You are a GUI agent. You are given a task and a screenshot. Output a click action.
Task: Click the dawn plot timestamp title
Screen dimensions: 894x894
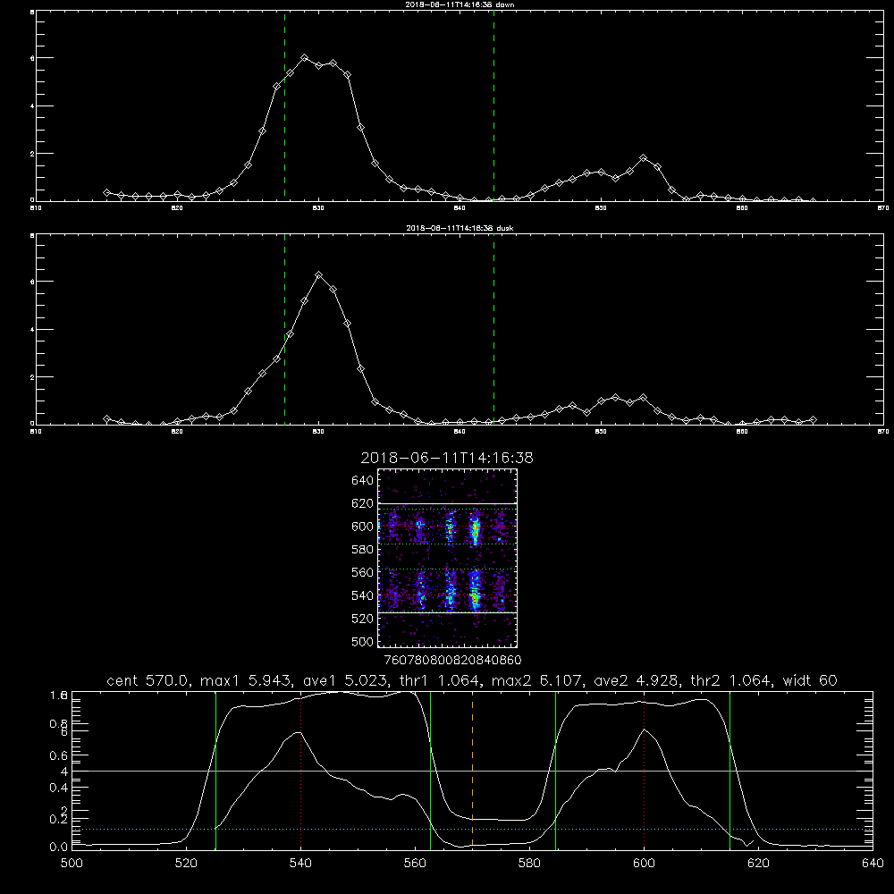tap(460, 4)
